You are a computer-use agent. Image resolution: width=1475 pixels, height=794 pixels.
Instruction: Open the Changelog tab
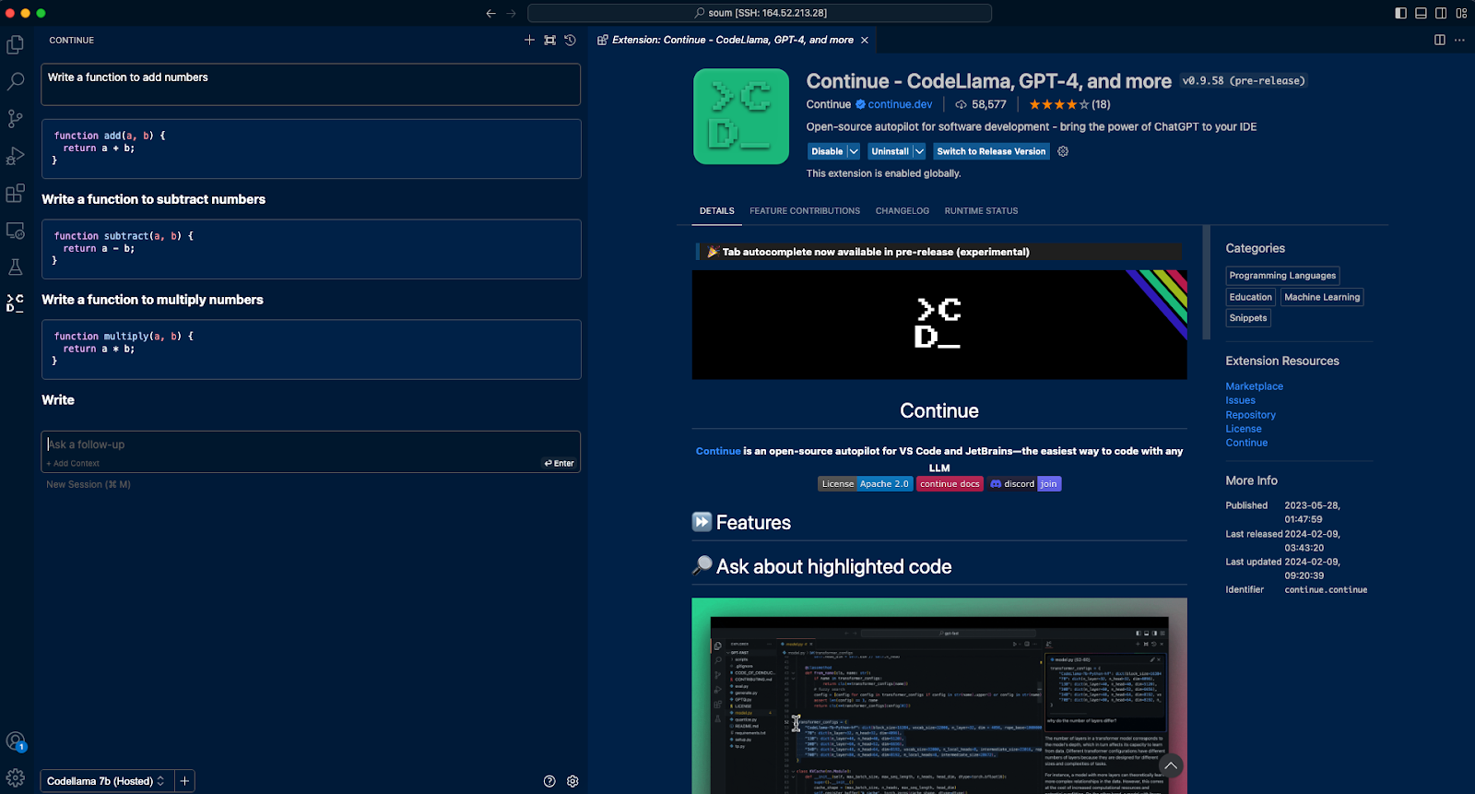coord(903,211)
